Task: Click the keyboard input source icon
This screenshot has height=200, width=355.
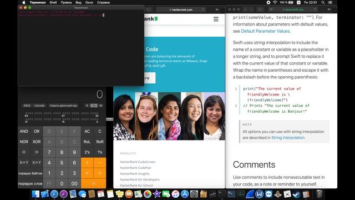Action: [x=298, y=2]
